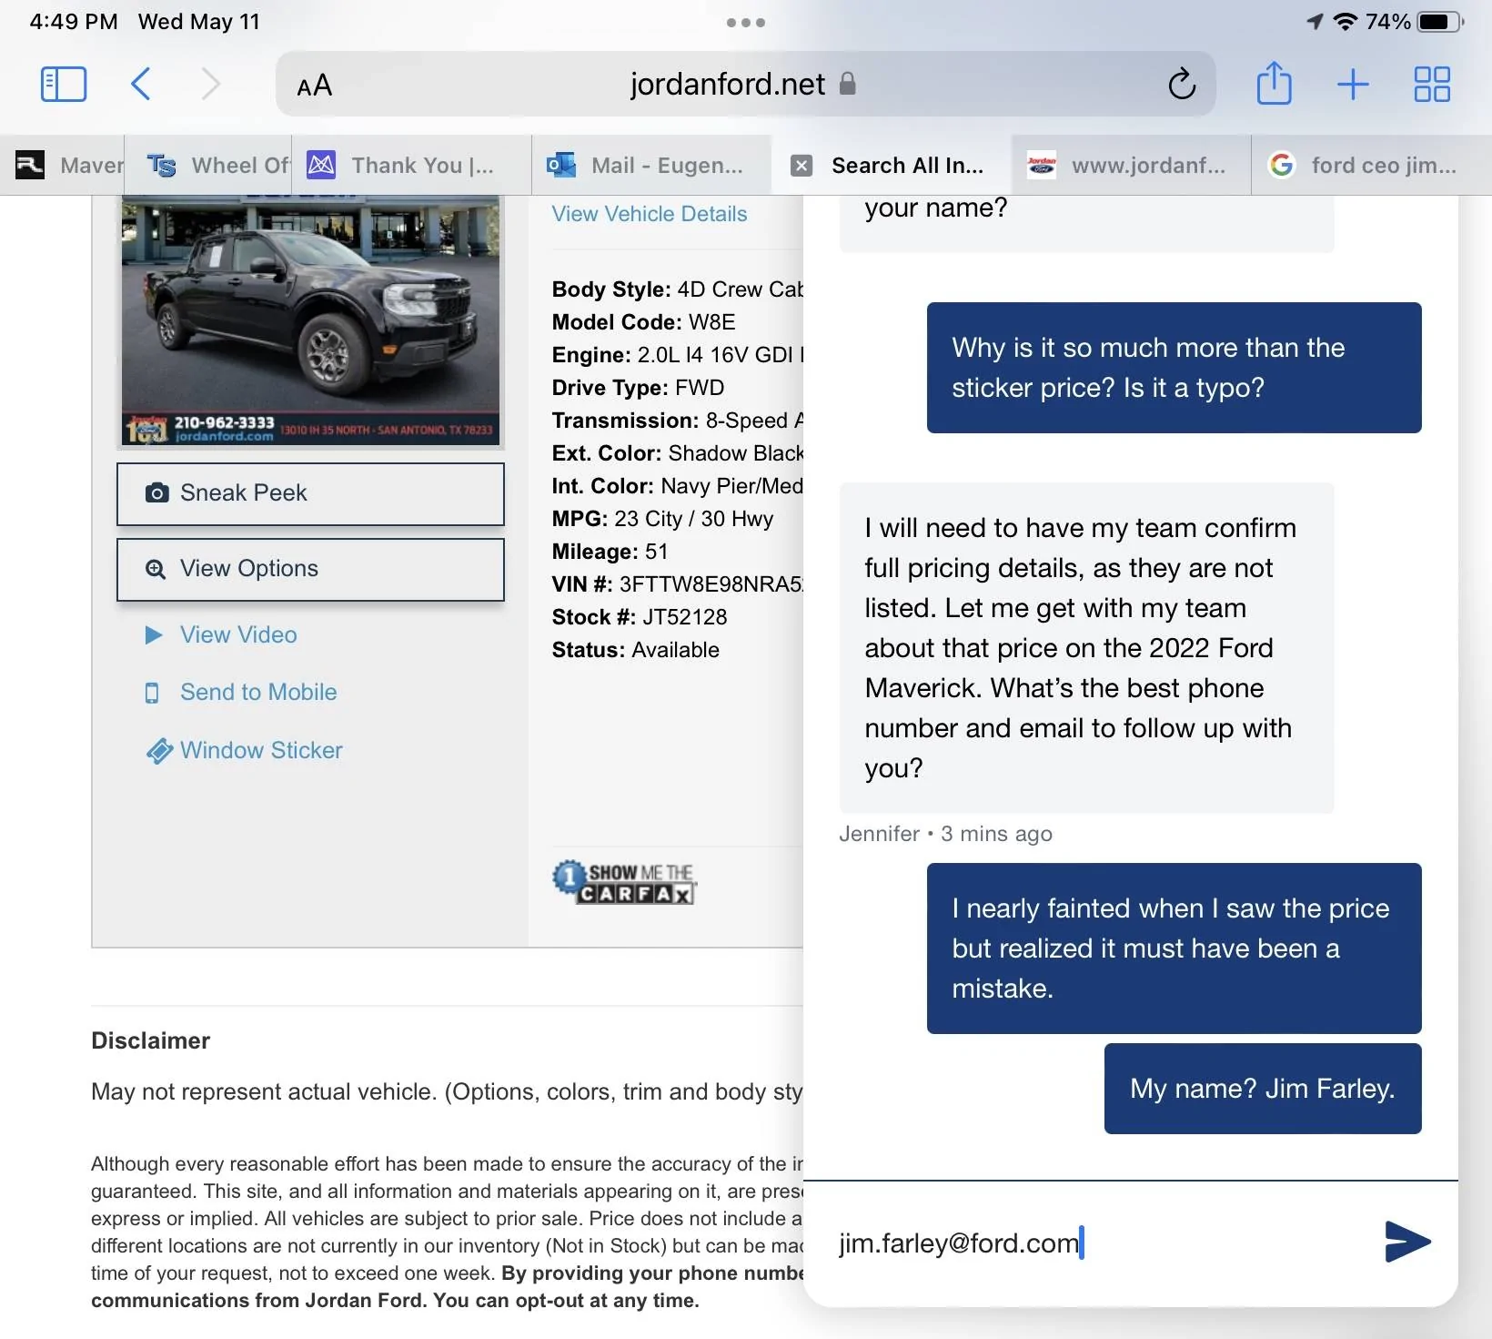Show the tab overview grid
Image resolution: width=1492 pixels, height=1339 pixels.
point(1432,85)
